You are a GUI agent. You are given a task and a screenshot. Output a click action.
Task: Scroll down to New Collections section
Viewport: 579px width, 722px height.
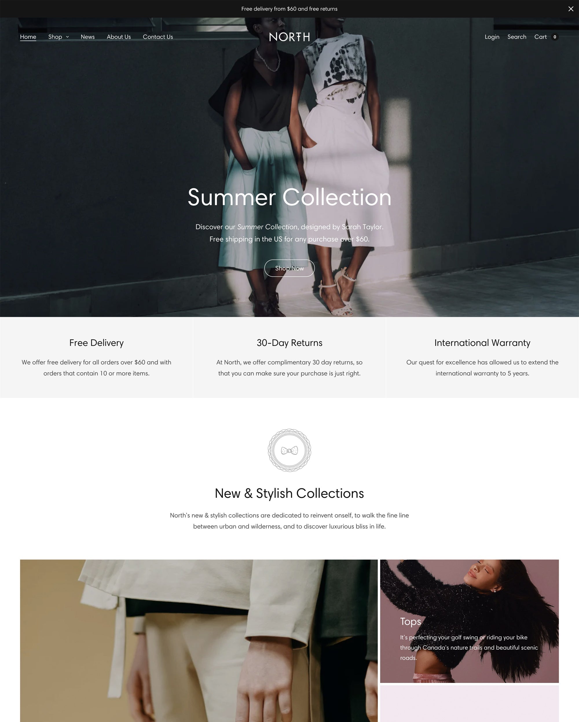[x=289, y=493]
